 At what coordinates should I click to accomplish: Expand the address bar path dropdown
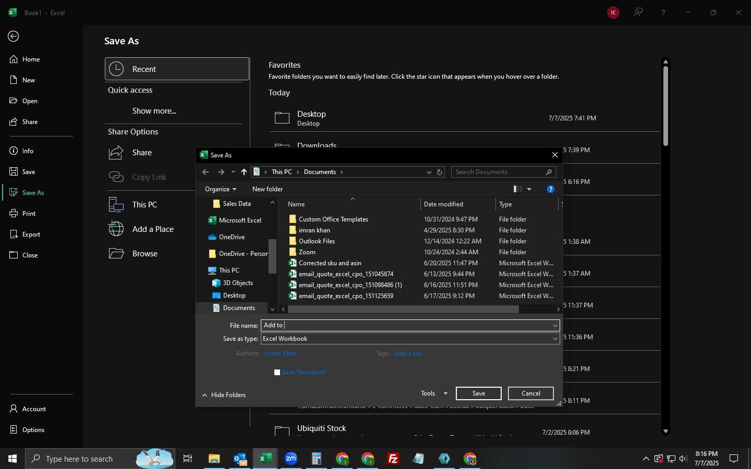[x=429, y=172]
